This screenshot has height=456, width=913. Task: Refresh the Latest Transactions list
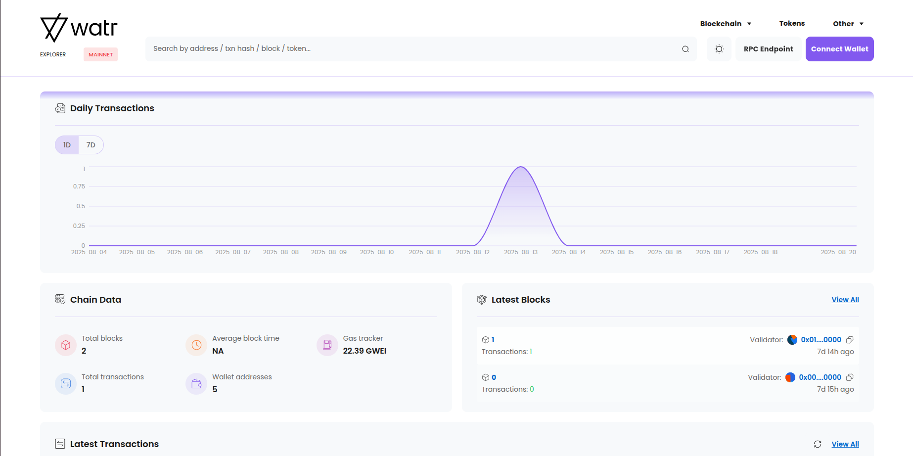tap(817, 444)
